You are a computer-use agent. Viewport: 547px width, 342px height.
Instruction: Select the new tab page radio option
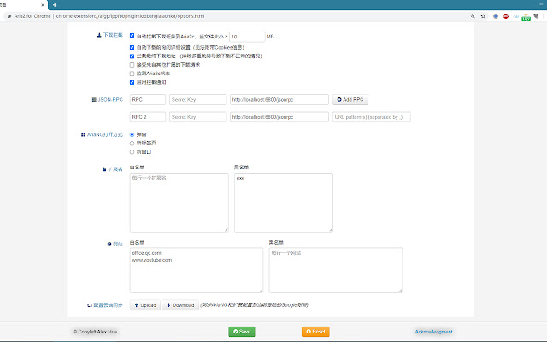click(132, 144)
